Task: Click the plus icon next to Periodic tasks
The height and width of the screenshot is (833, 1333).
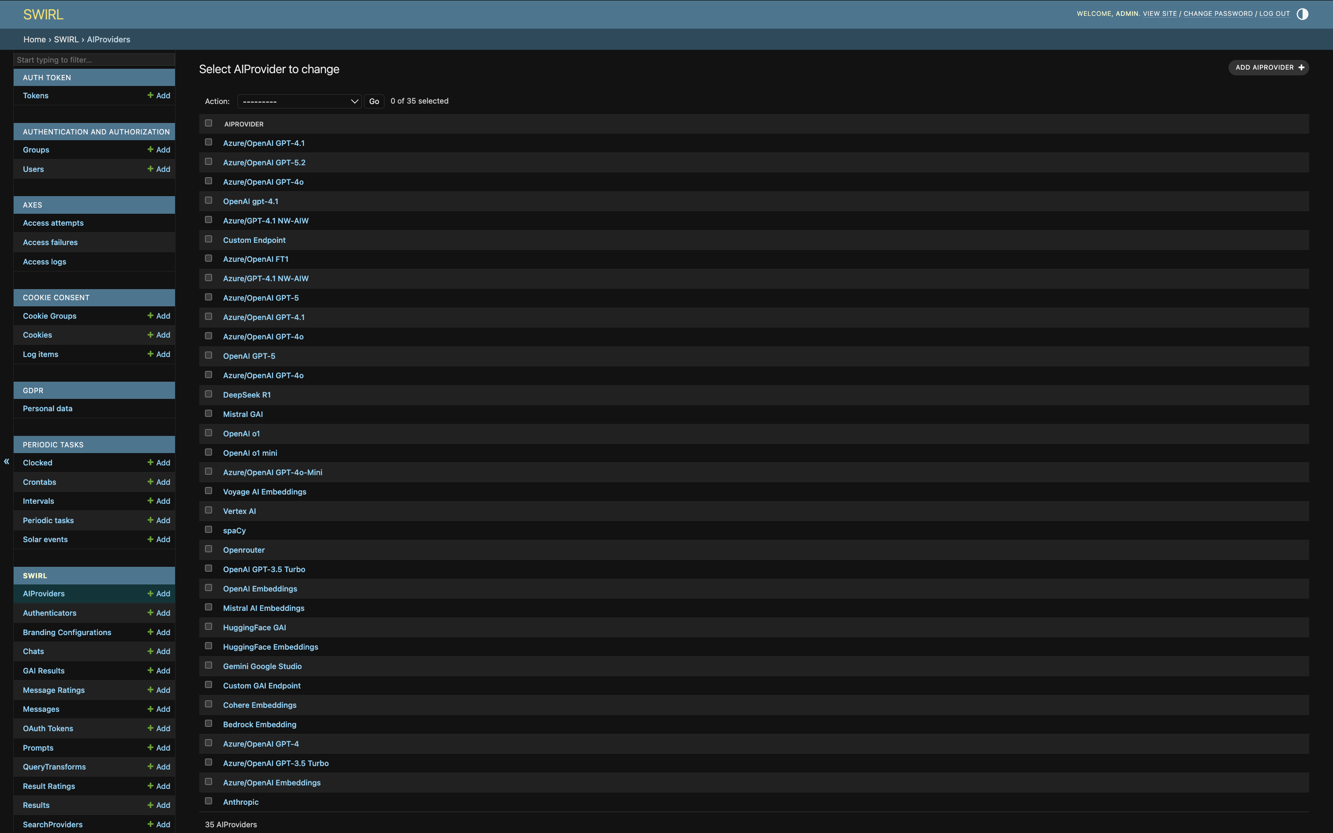Action: 150,520
